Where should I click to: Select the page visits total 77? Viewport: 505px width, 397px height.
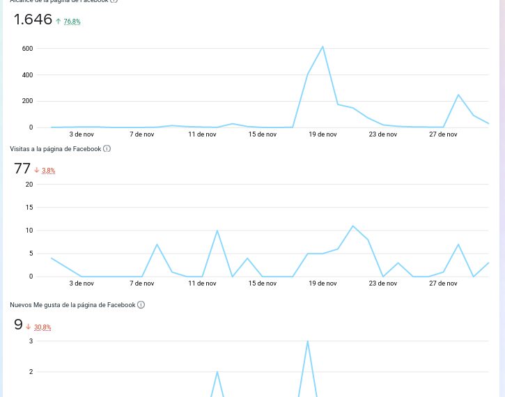pyautogui.click(x=22, y=169)
